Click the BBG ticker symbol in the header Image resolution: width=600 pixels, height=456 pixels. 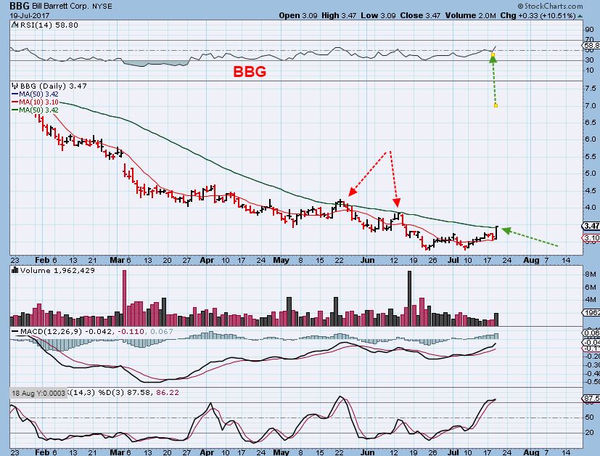tap(20, 6)
